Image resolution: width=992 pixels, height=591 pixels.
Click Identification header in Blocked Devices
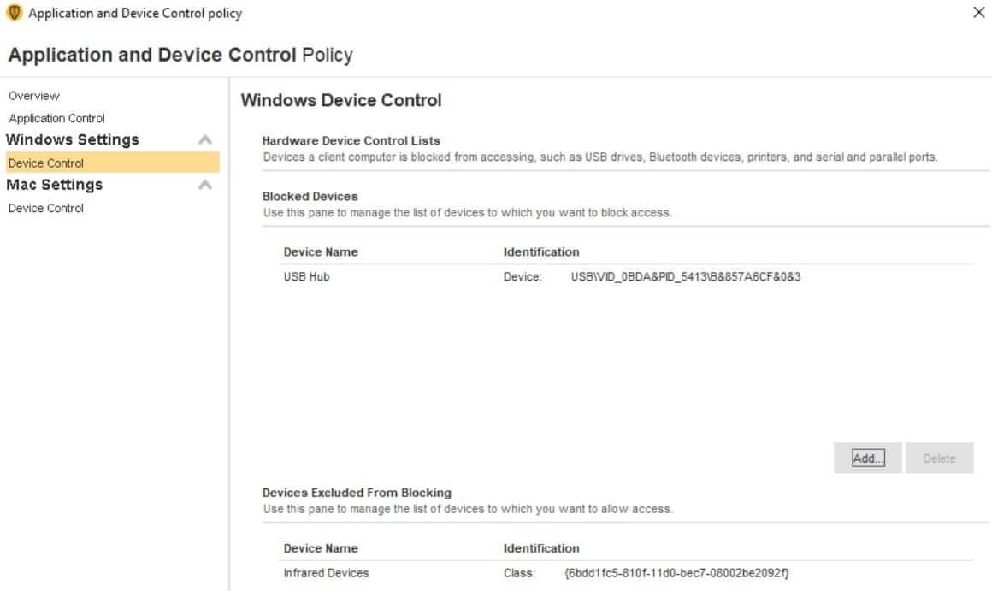click(x=541, y=251)
